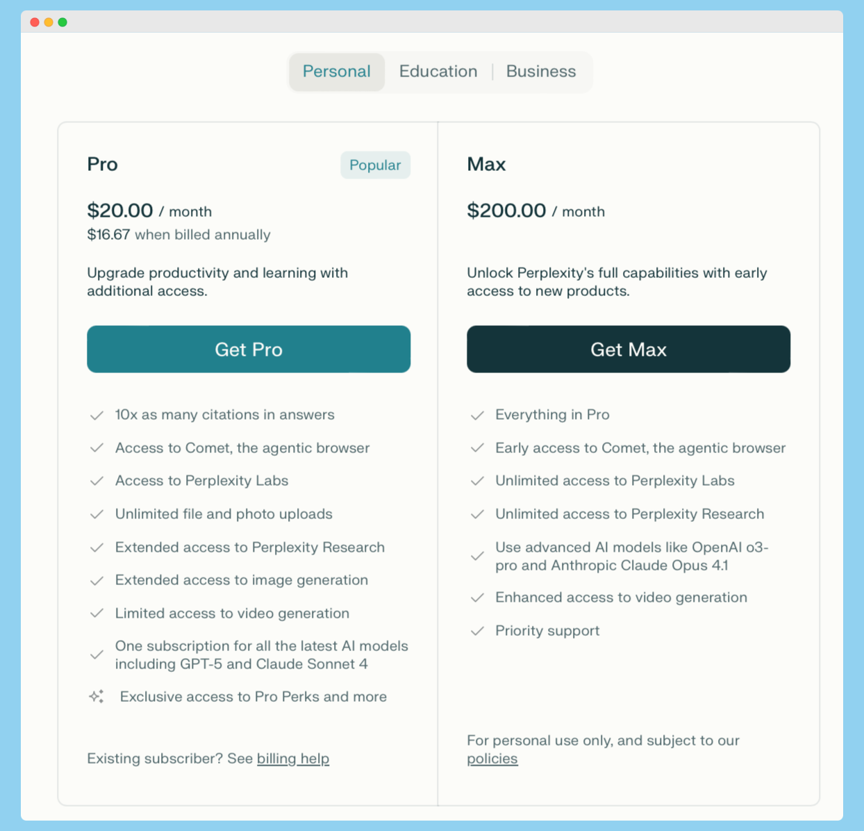Click the green maximize window button

[x=63, y=22]
